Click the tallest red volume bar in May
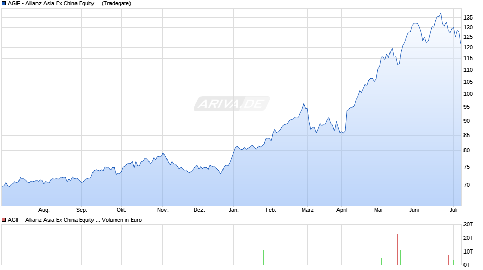This screenshot has width=483, height=270. [x=397, y=249]
